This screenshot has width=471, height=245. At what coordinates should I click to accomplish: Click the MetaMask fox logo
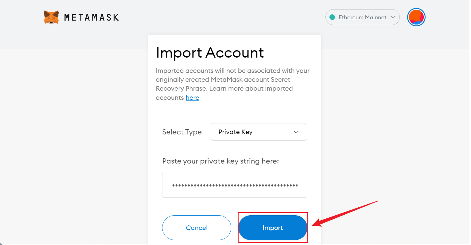[x=51, y=17]
